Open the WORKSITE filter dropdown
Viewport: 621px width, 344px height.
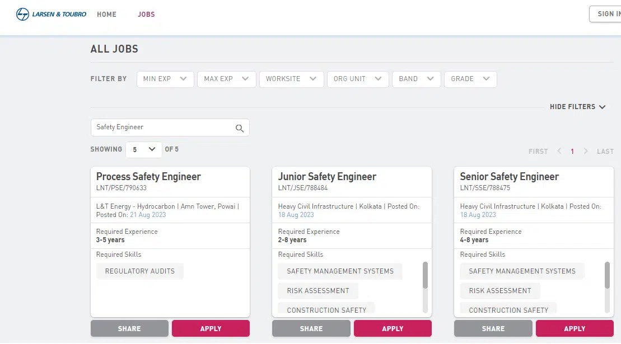(291, 79)
